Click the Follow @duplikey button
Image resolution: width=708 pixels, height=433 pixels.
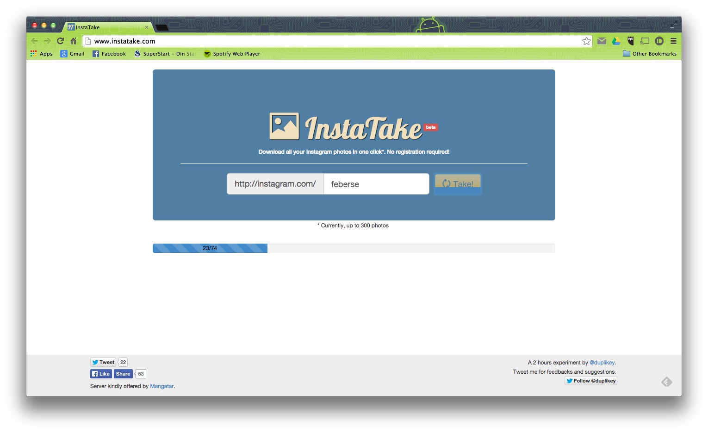pyautogui.click(x=591, y=381)
